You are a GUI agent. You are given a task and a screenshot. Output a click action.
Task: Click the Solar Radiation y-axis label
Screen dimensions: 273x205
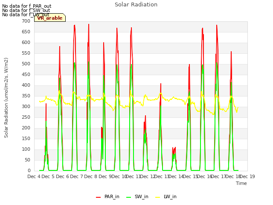[x=6, y=98]
